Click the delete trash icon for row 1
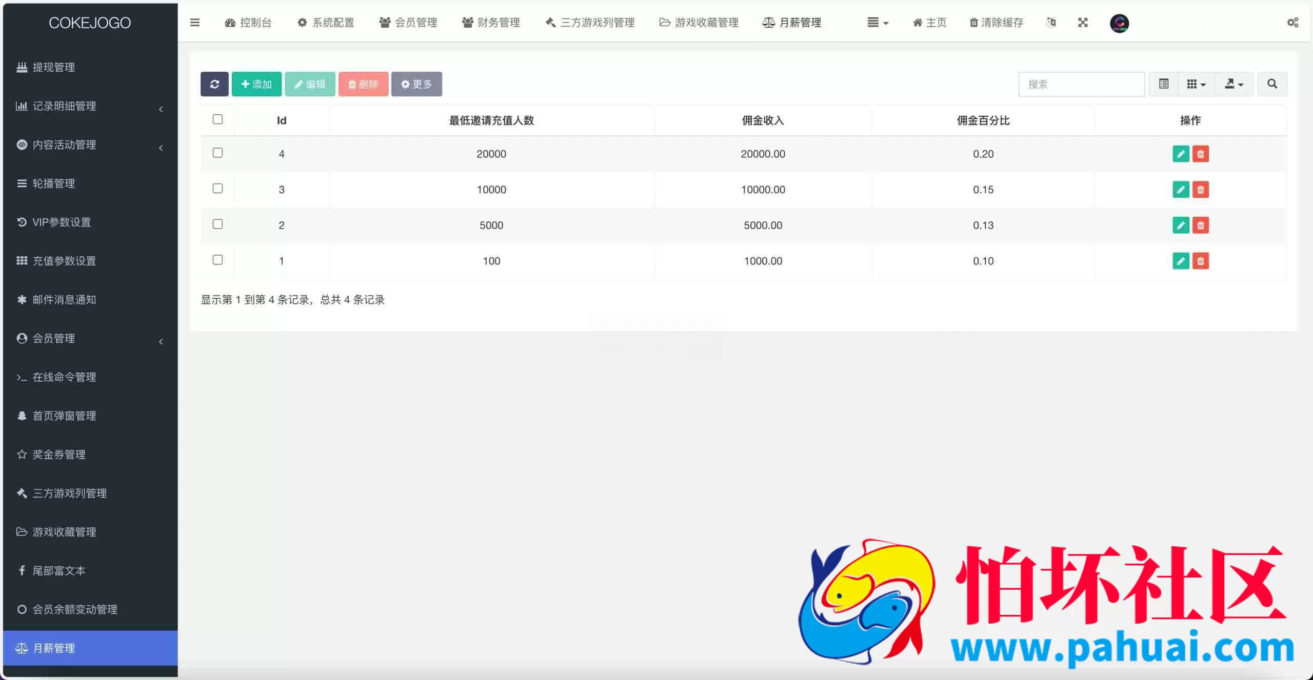 point(1200,261)
